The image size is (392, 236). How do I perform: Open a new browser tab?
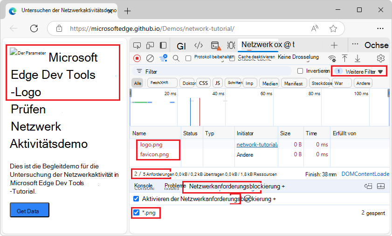pyautogui.click(x=128, y=11)
